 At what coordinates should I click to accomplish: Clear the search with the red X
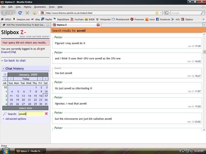(46, 114)
